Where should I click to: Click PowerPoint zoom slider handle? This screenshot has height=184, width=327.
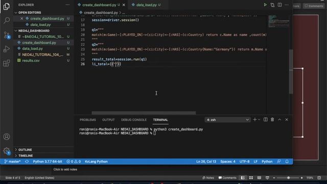[x=288, y=178]
